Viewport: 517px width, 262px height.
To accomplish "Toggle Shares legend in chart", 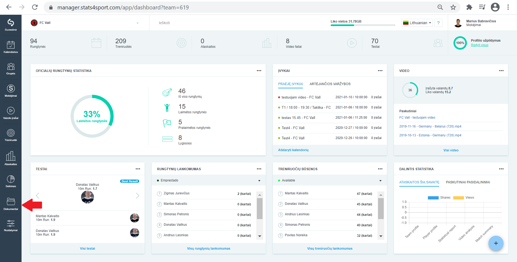I will click(439, 198).
